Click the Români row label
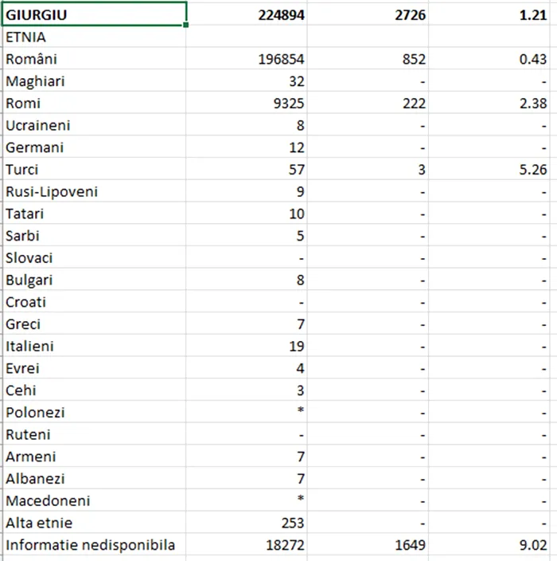The height and width of the screenshot is (561, 557). (x=94, y=59)
